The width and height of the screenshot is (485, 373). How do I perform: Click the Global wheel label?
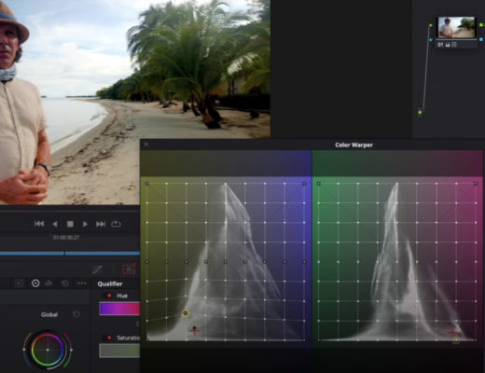point(49,314)
